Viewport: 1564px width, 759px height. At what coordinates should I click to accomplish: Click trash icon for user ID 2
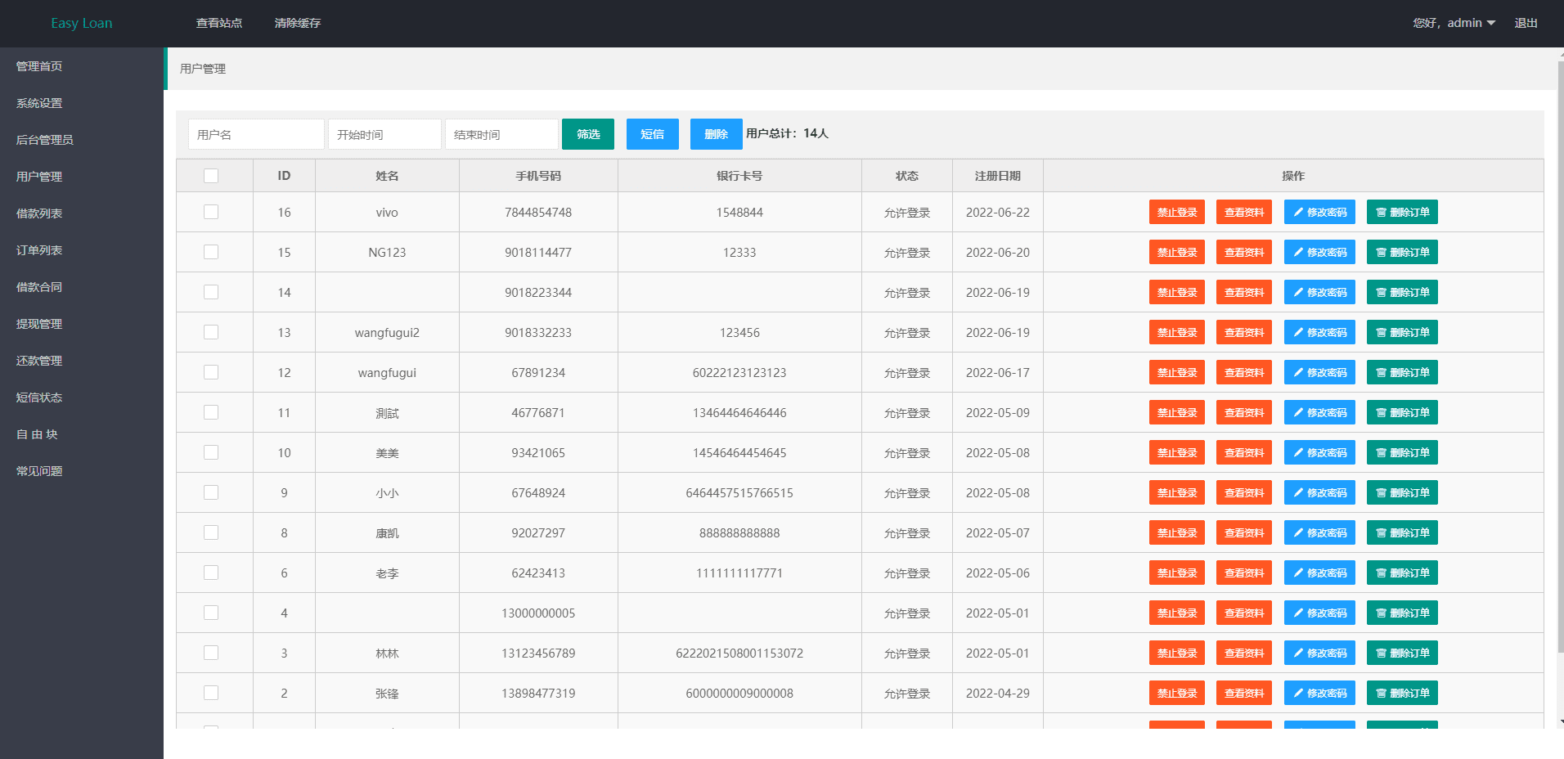1381,694
